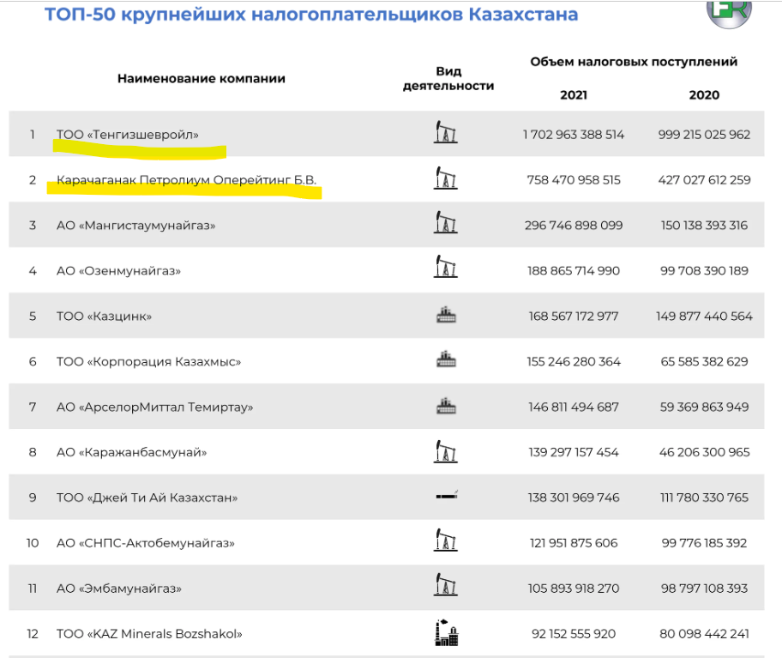This screenshot has height=658, width=782.
Task: Click the oil pump icon for Эмбамунайгаз
Action: coord(446,584)
